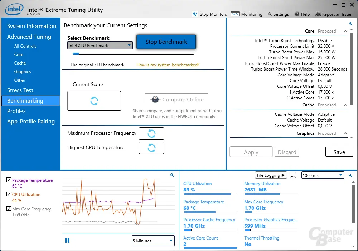358x251 pixels.
Task: Click the Discard button
Action: [x=287, y=152]
